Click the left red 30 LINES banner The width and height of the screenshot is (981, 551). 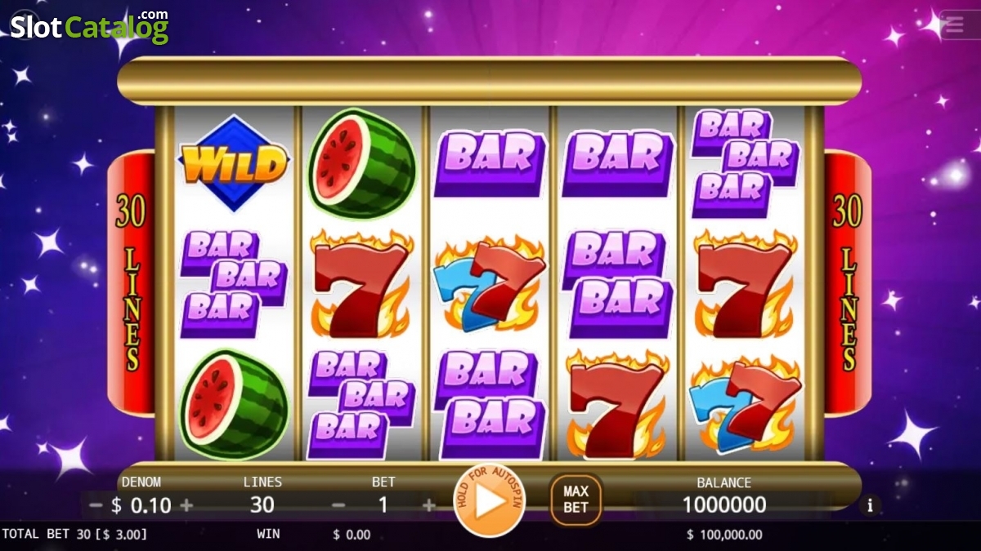pos(132,282)
